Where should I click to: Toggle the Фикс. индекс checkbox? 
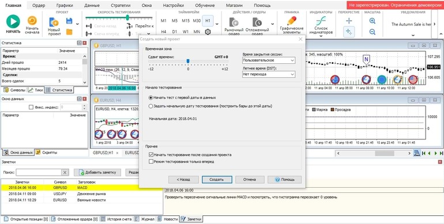(31, 107)
